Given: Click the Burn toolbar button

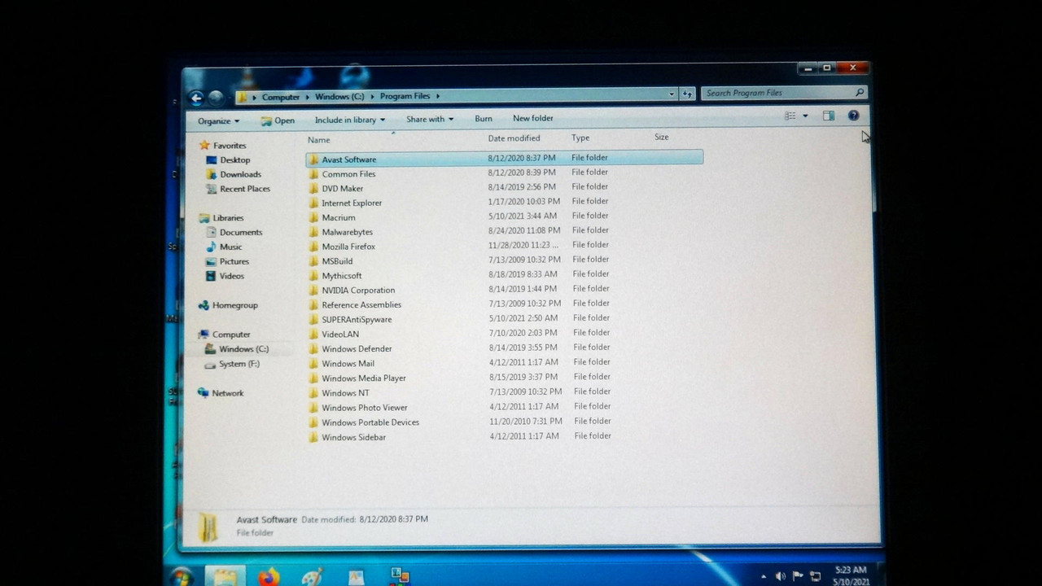Looking at the screenshot, I should (484, 119).
